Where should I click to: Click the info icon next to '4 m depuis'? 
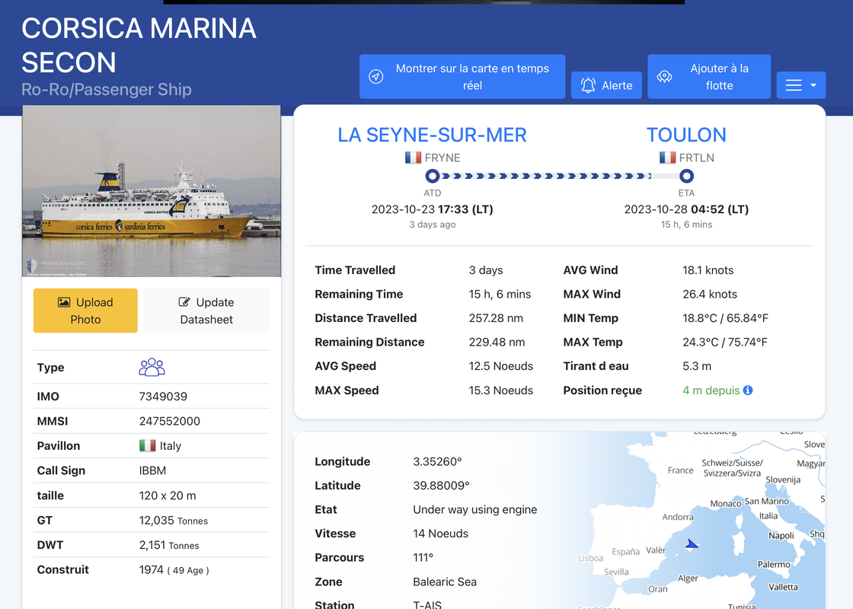click(x=748, y=391)
